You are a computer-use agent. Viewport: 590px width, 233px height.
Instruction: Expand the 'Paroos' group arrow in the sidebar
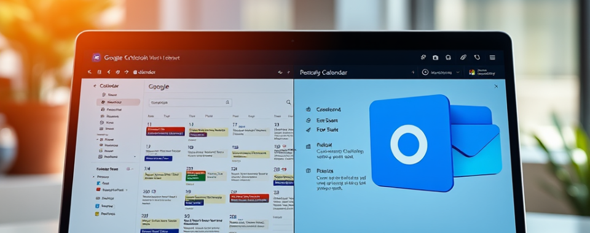click(x=93, y=177)
